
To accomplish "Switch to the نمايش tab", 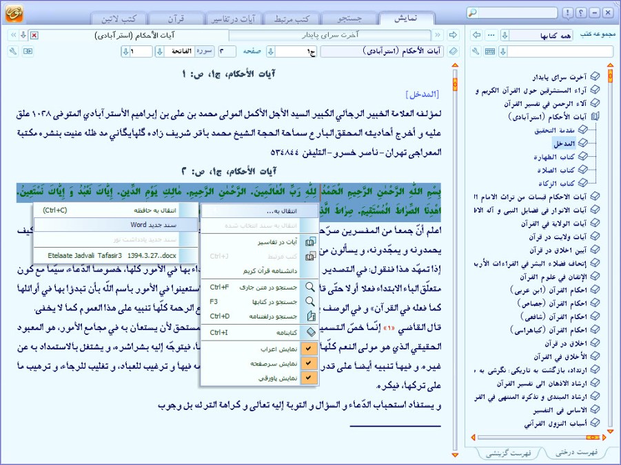I will (405, 19).
